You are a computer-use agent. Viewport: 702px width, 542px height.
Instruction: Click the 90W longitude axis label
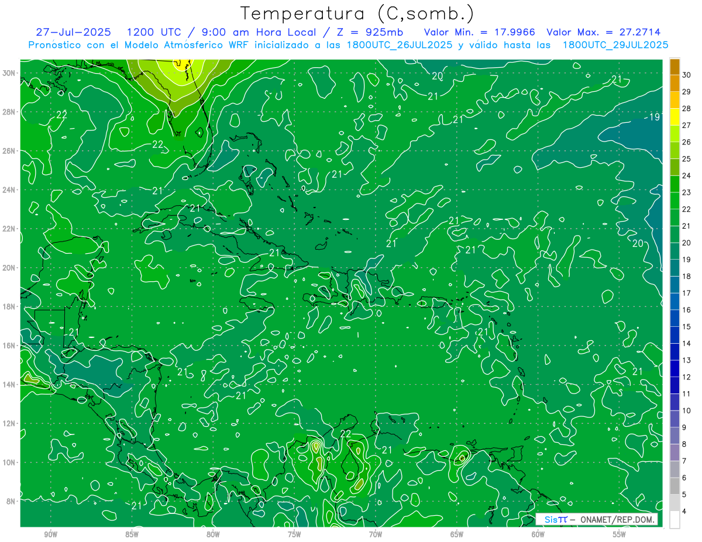pos(50,534)
